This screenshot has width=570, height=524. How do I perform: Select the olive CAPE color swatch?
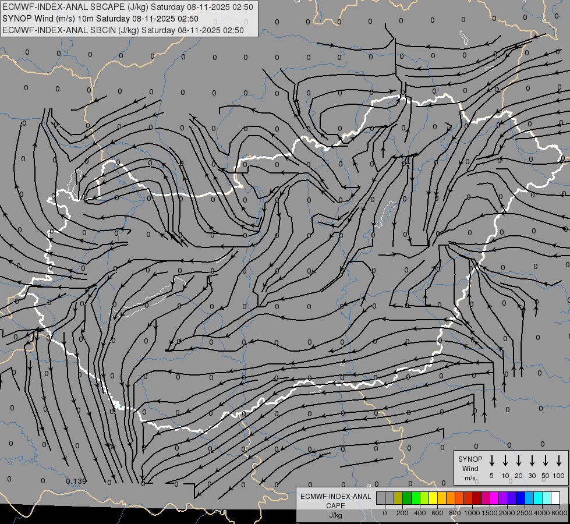pyautogui.click(x=398, y=498)
